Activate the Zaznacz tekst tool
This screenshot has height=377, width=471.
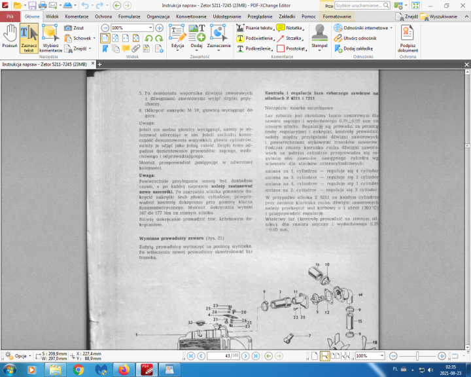(x=28, y=37)
